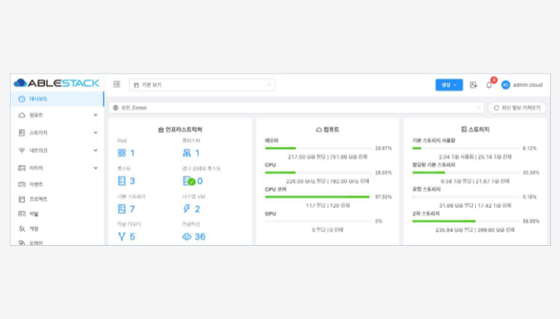The image size is (560, 319).
Task: Expand the 스토리지 sidebar menu
Action: pyautogui.click(x=57, y=132)
